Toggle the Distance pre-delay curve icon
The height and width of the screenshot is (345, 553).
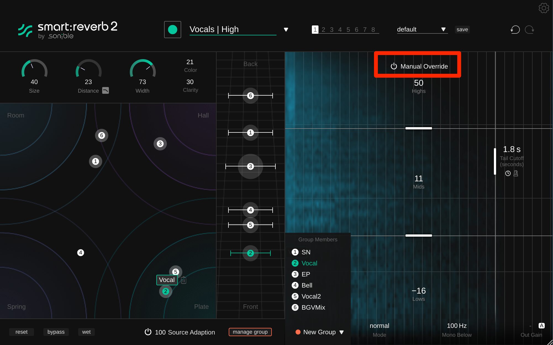[x=106, y=90]
